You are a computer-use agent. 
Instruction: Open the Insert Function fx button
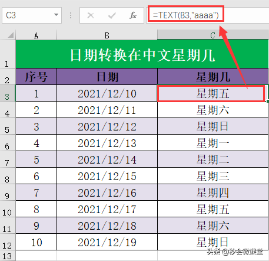click(x=133, y=15)
